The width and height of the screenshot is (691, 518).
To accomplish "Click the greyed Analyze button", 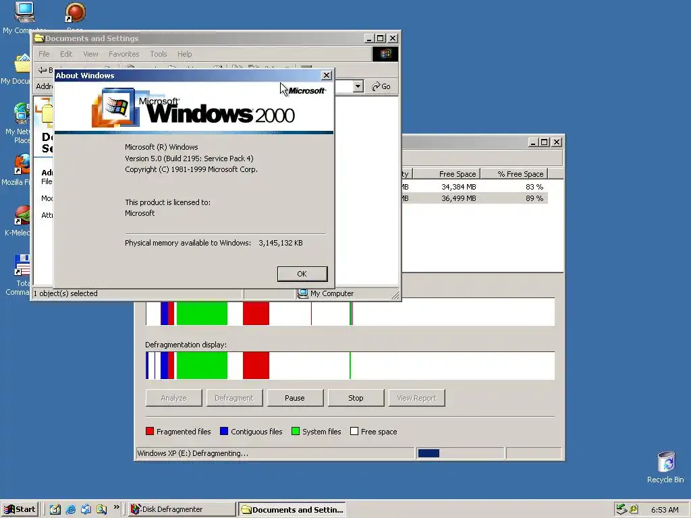I will (x=173, y=398).
